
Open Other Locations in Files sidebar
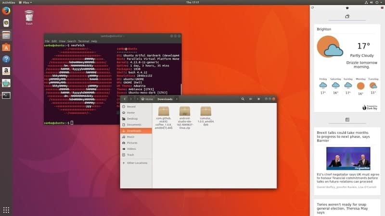(136, 163)
